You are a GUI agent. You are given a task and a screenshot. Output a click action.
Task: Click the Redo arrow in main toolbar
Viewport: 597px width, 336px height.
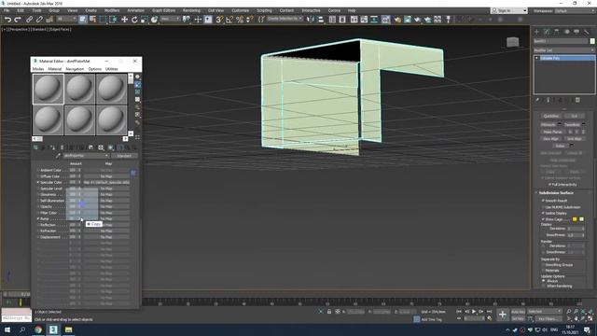17,20
